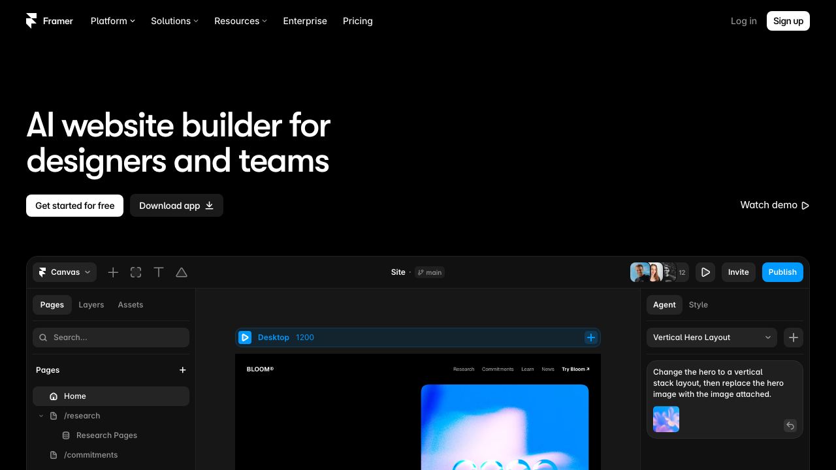Screen dimensions: 836x470
Task: Click the Sign up button
Action: [x=788, y=21]
